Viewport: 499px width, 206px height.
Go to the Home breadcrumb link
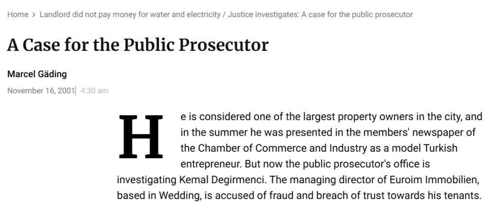pyautogui.click(x=18, y=15)
